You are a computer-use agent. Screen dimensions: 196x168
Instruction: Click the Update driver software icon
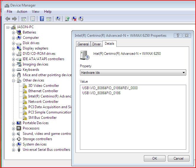(x=67, y=19)
